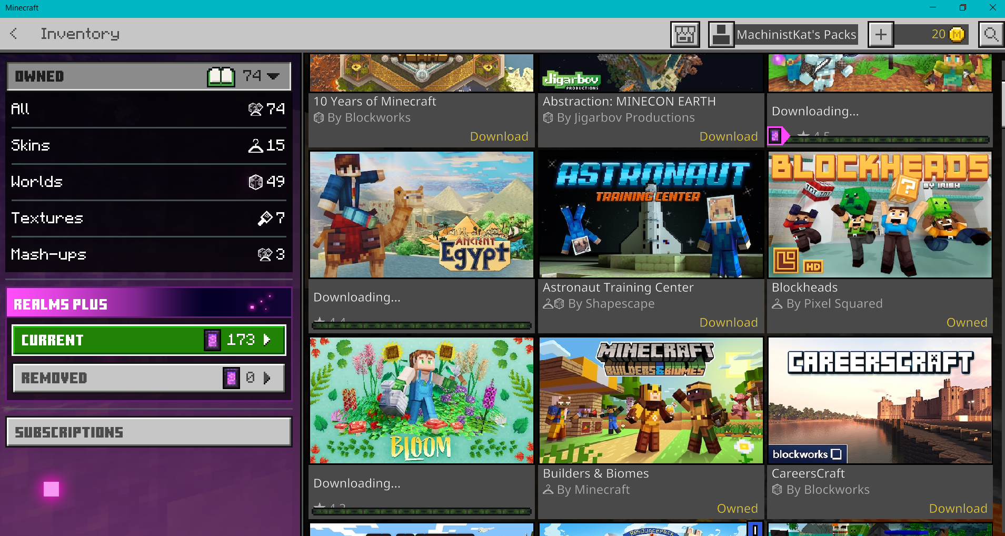
Task: Select the Textures category filter
Action: coord(148,218)
